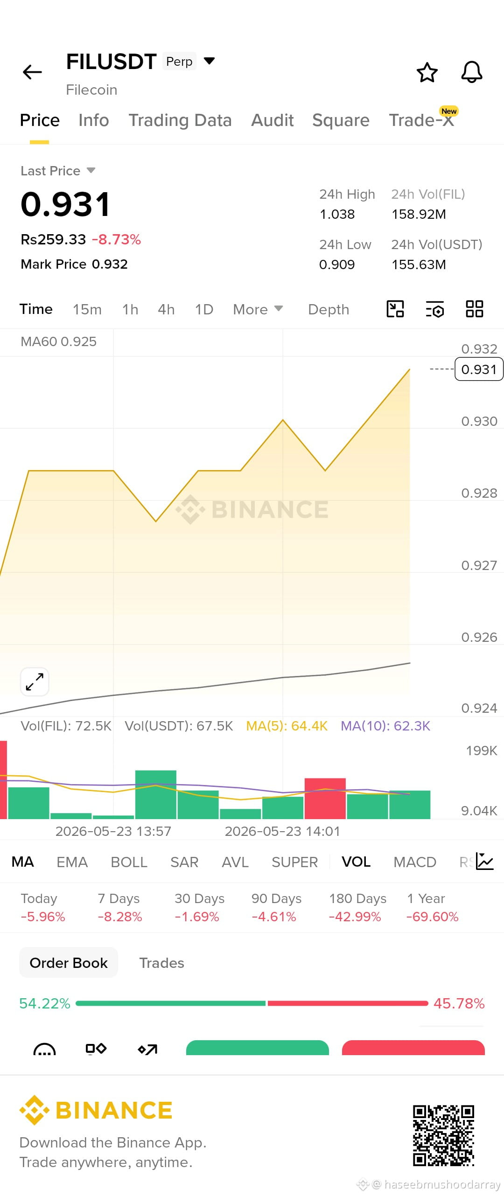Click the MA(10): 62.3K label
Image resolution: width=504 pixels, height=1196 pixels.
(385, 726)
